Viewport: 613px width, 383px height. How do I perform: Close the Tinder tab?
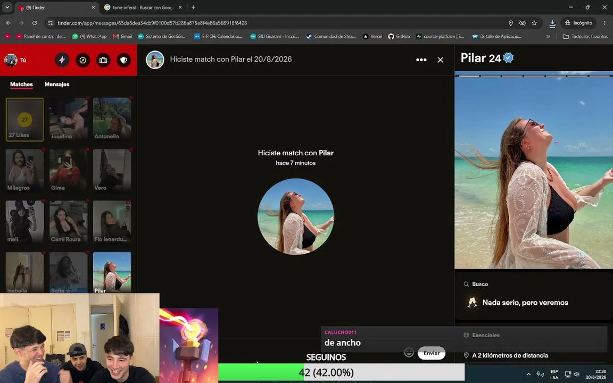click(x=93, y=7)
